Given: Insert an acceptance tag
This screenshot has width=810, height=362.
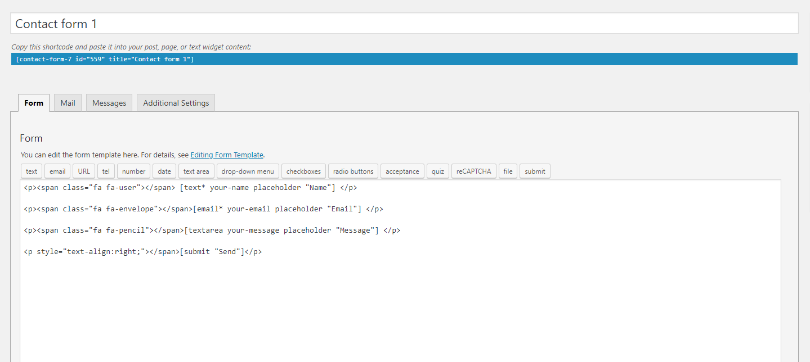Looking at the screenshot, I should tap(402, 171).
